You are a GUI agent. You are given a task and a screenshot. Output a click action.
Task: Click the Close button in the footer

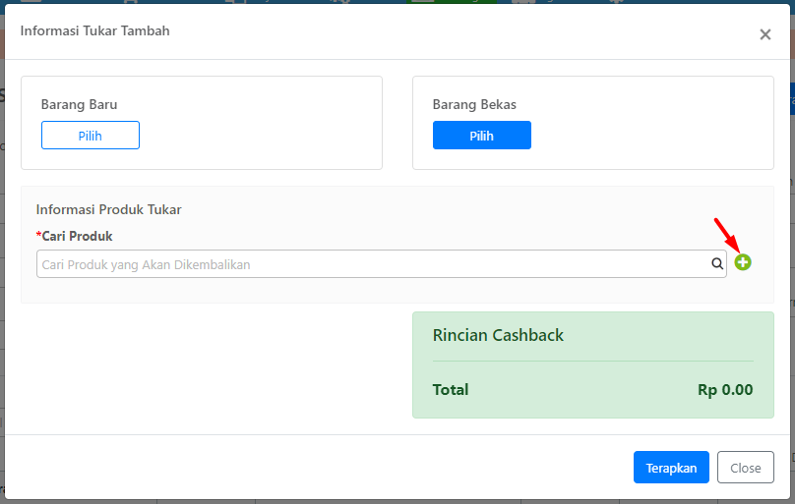coord(746,467)
